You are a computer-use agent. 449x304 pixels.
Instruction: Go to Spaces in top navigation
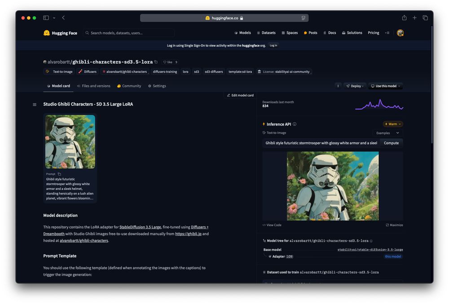290,33
